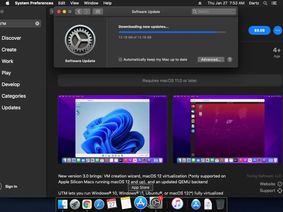Click Turing Software, LLC developer name

pos(264,176)
